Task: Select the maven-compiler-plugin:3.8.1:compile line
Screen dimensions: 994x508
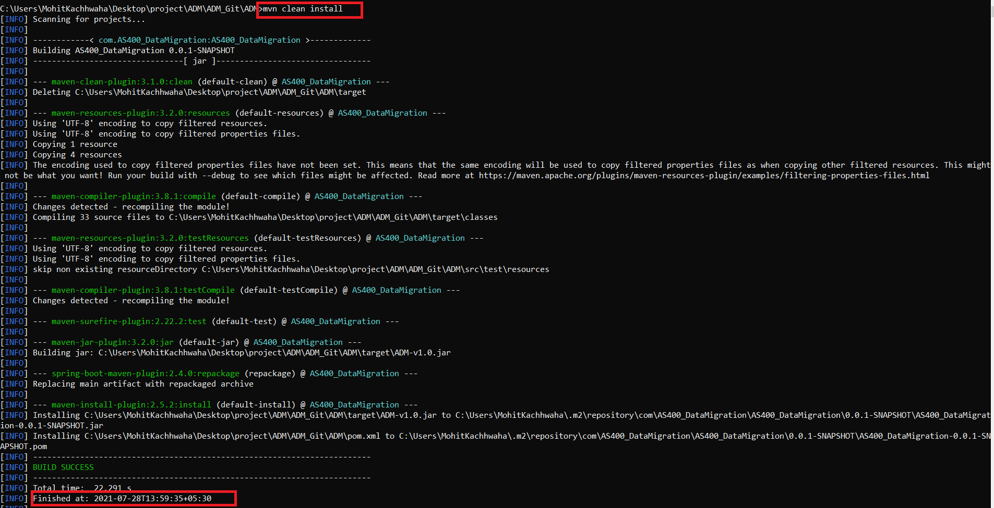Action: [133, 196]
